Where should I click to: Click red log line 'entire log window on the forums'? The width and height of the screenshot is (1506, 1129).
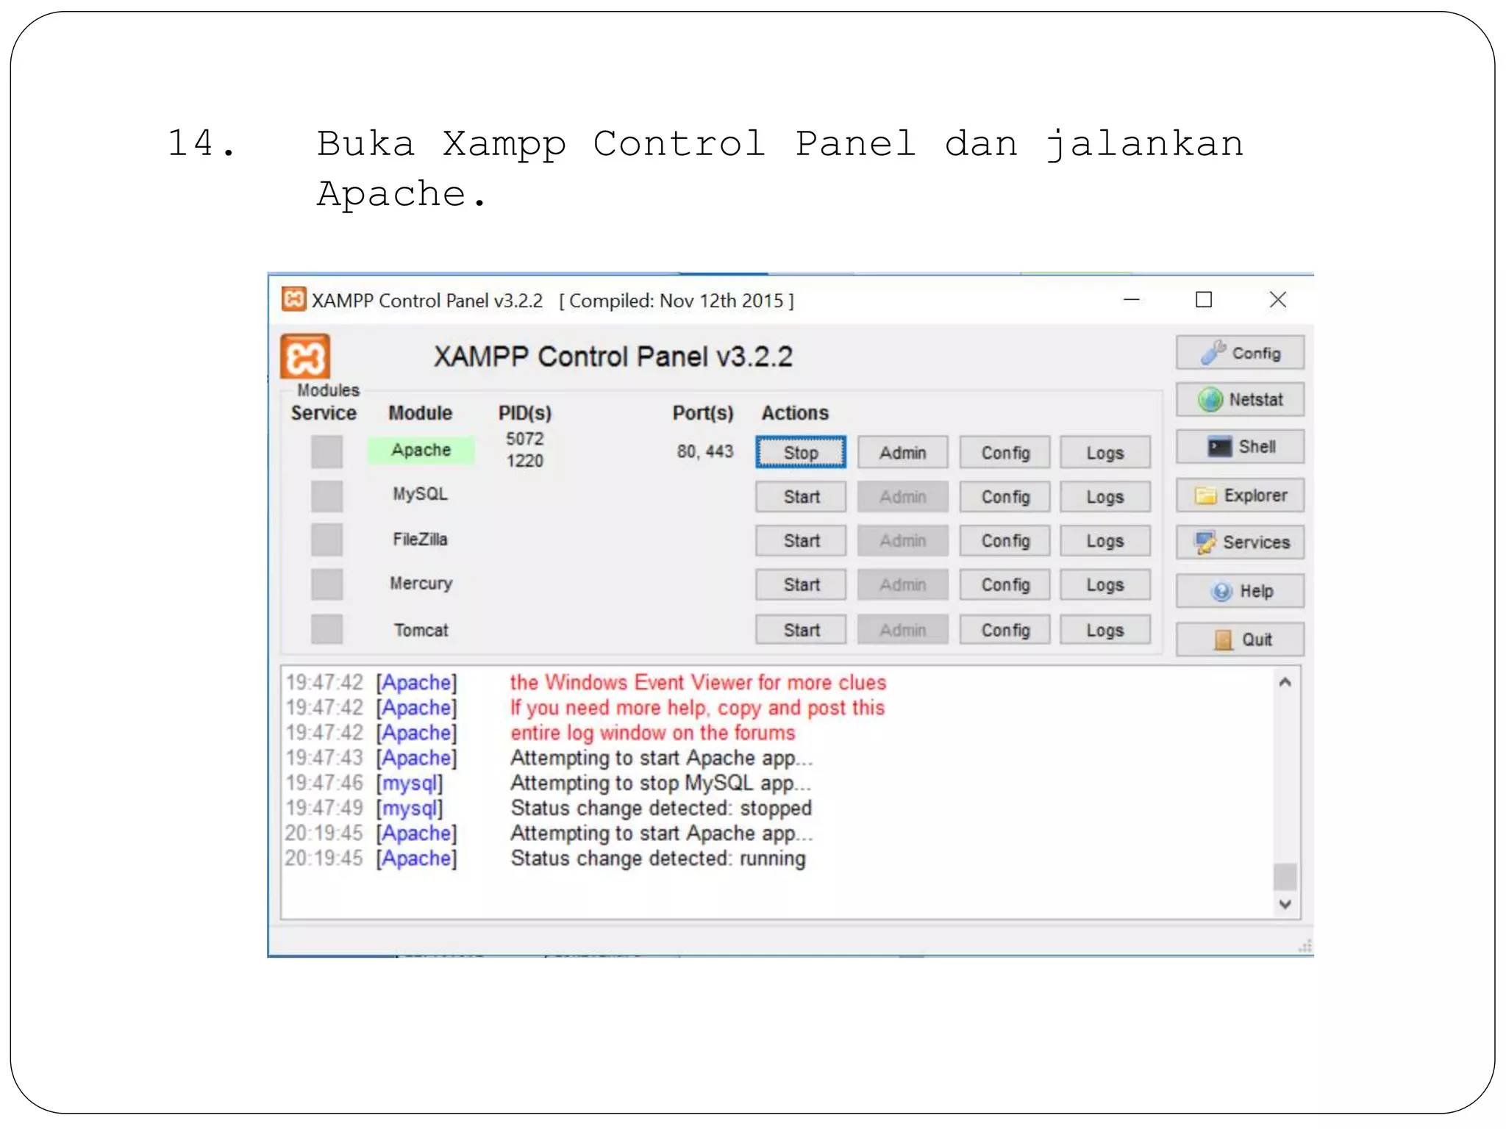tap(653, 733)
